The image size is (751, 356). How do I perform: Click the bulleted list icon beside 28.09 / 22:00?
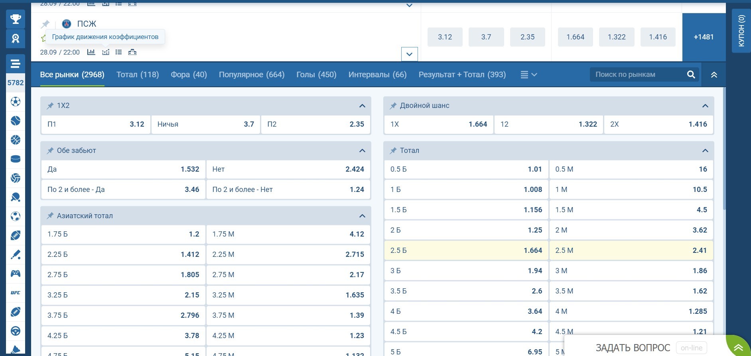(x=118, y=52)
